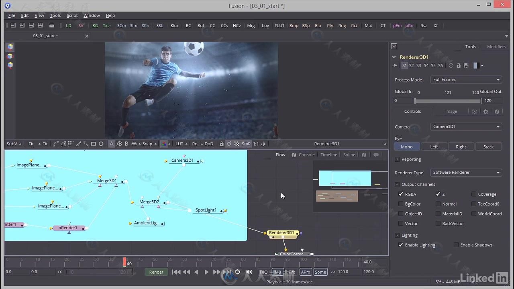
Task: Open the gear settings tab in controls
Action: point(485,112)
